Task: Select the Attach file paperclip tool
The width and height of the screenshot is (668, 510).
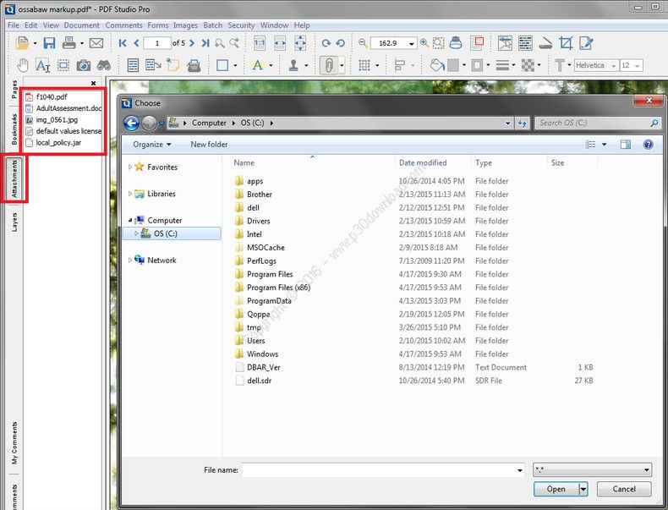Action: 328,65
